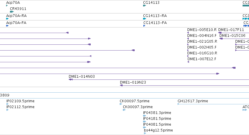Click the purple arrowhead under DME1-019N23
Image resolution: width=249 pixels, height=135 pixels.
121,85
